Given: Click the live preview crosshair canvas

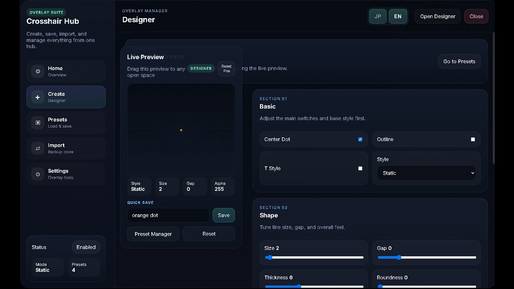Looking at the screenshot, I should [181, 130].
